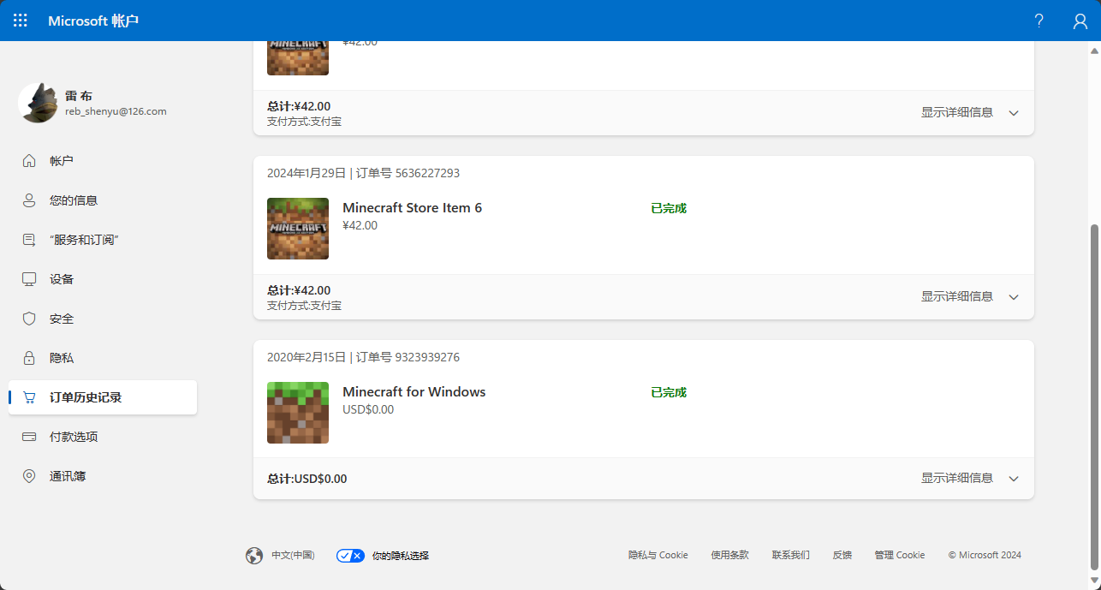Screen dimensions: 1101x590
Task: Click 已完成 status for Minecraft Store Item 6
Action: coord(669,208)
